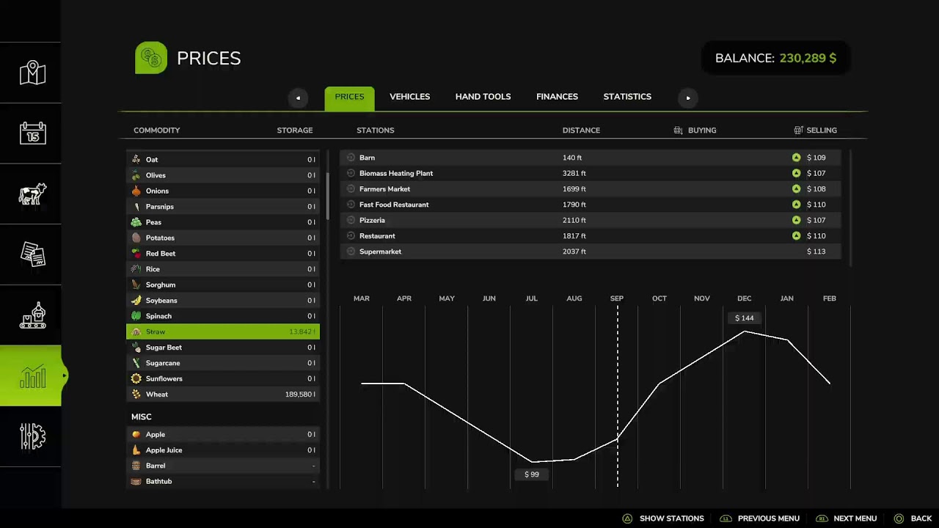The height and width of the screenshot is (528, 939).
Task: Click the Back button
Action: [912, 518]
